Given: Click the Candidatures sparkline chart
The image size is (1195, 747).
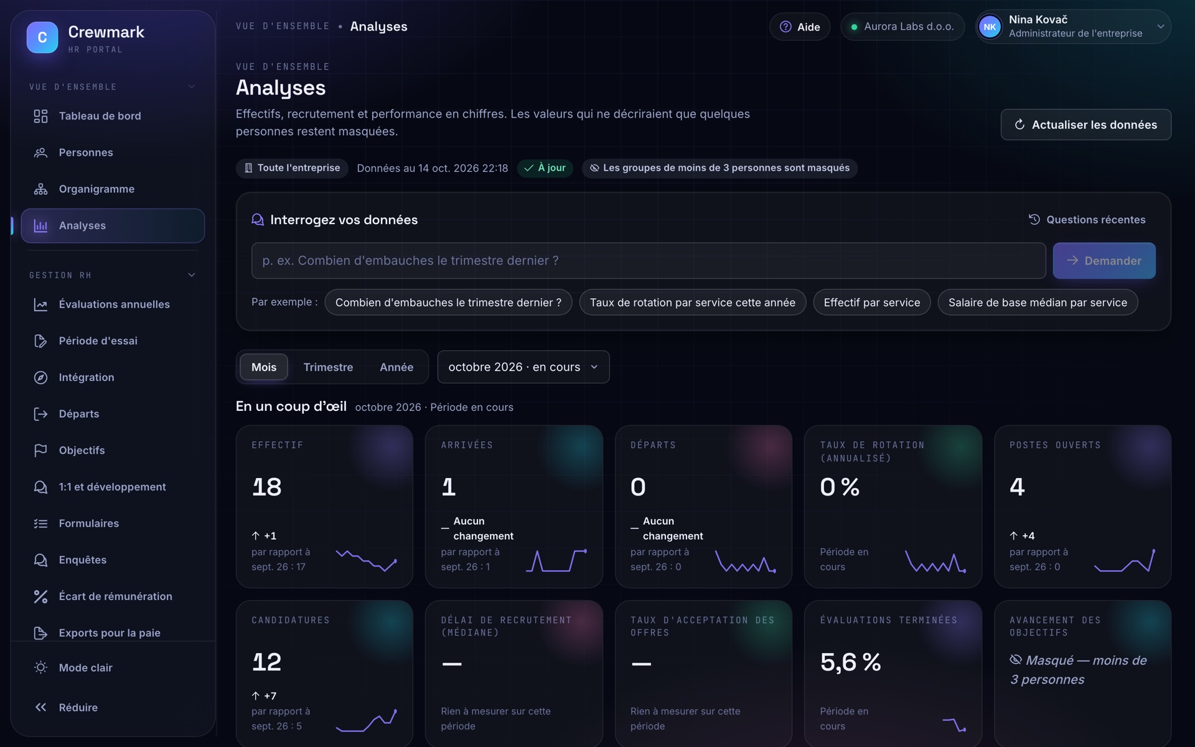Looking at the screenshot, I should [366, 721].
